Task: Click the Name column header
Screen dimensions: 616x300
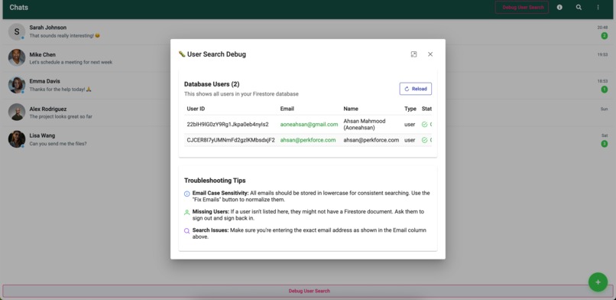Action: (x=351, y=109)
